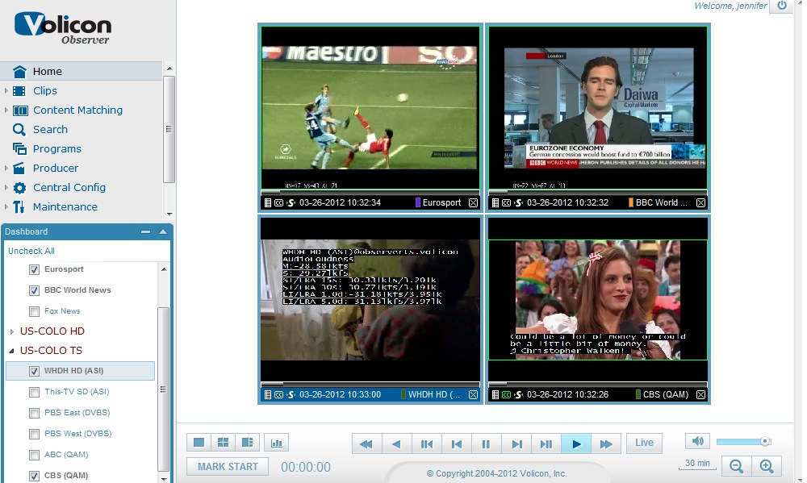Expand Central Config submenu arrow

pyautogui.click(x=6, y=188)
